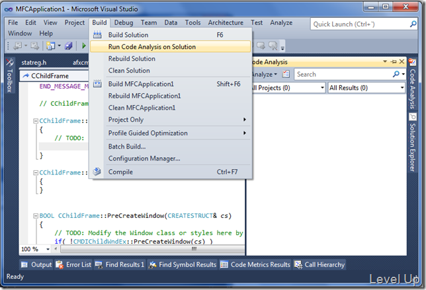426x290 pixels.
Task: Choose Rebuild MFCApplication1 menu entry
Action: click(171, 96)
